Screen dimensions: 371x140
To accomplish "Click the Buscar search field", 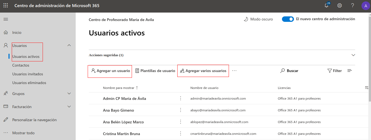I will 290,71.
